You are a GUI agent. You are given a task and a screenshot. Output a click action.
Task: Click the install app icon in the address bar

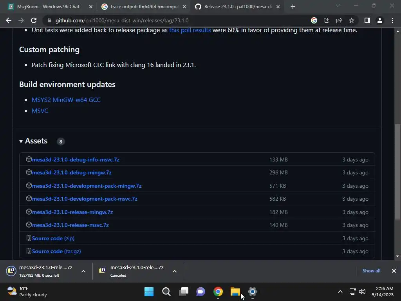click(x=327, y=20)
